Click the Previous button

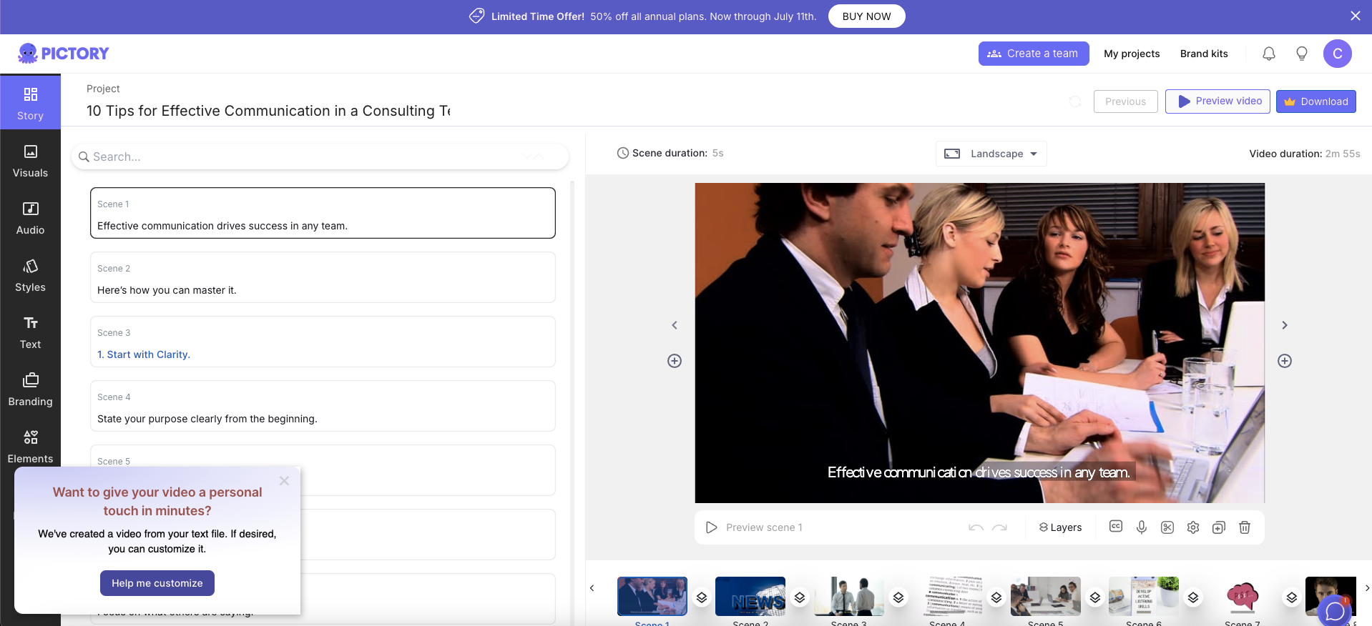1125,101
